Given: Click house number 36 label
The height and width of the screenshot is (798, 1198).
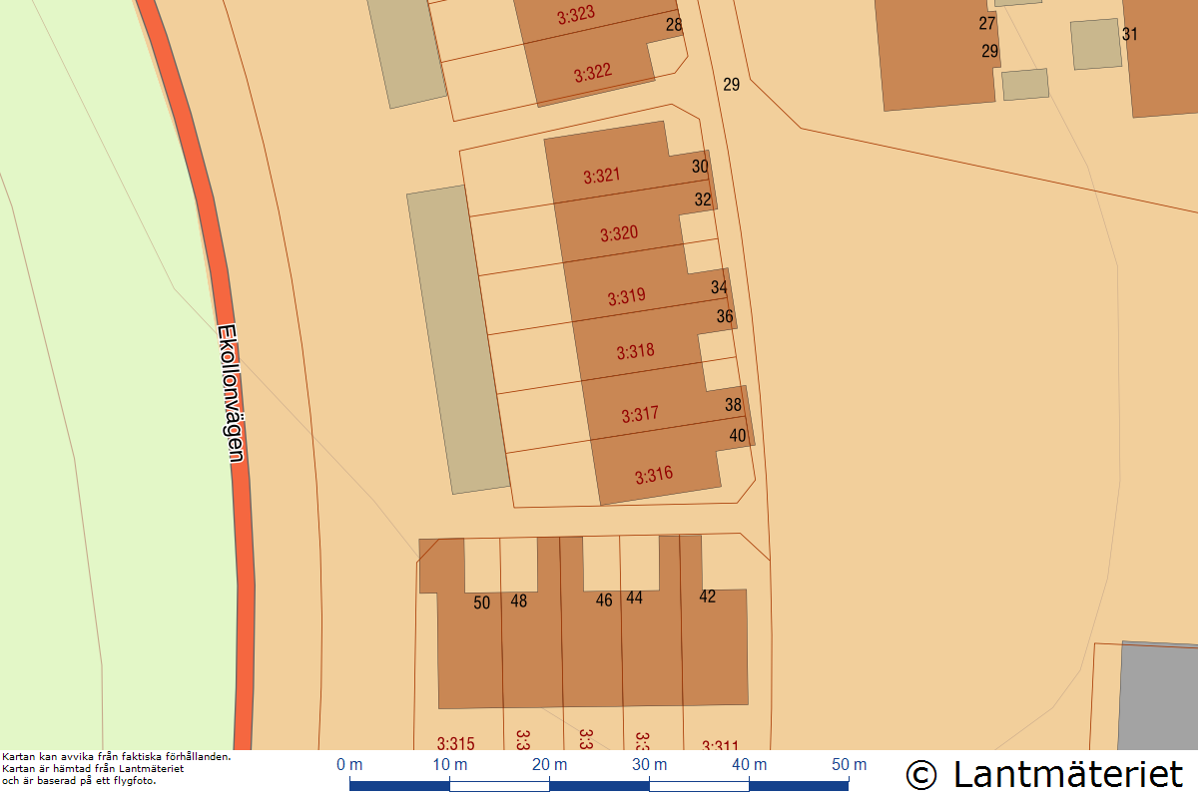Looking at the screenshot, I should (726, 316).
